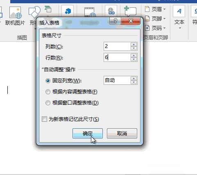This screenshot has height=175, width=197.
Task: Open the Online Pictures (联机图片) tool
Action: [x=15, y=16]
